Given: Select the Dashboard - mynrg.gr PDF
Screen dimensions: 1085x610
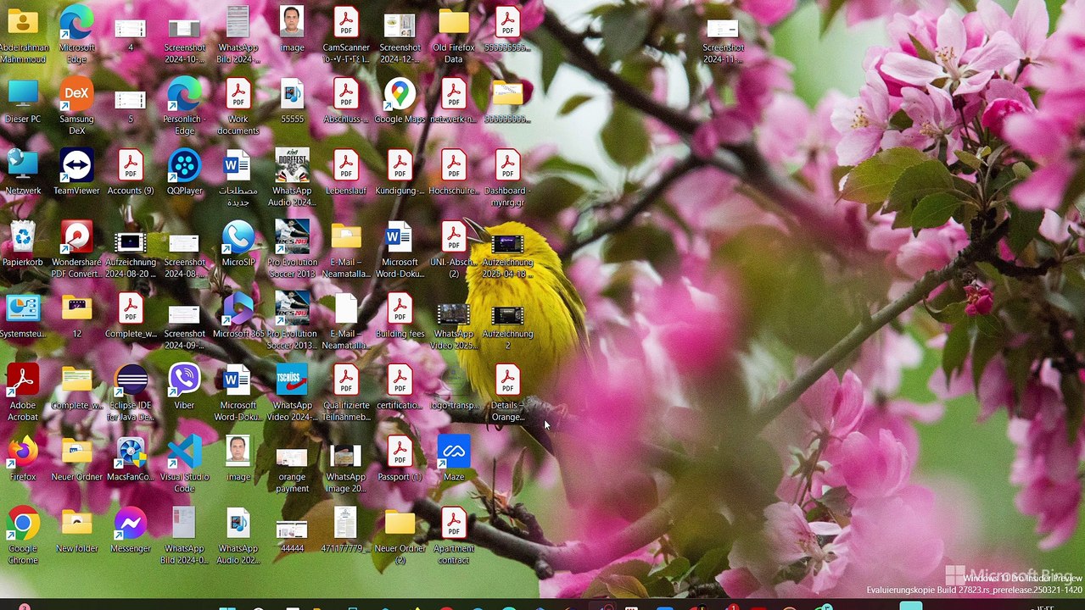Looking at the screenshot, I should tap(507, 178).
